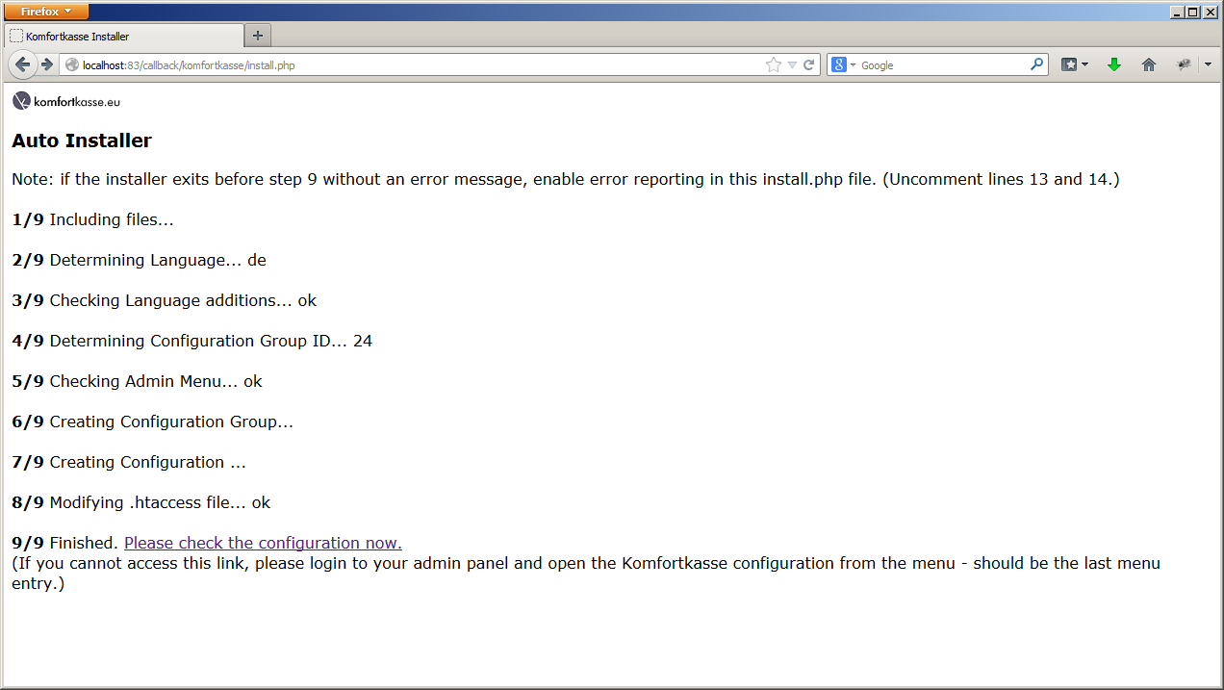Click the 'Auto Installer' heading
This screenshot has height=690, width=1224.
click(82, 141)
